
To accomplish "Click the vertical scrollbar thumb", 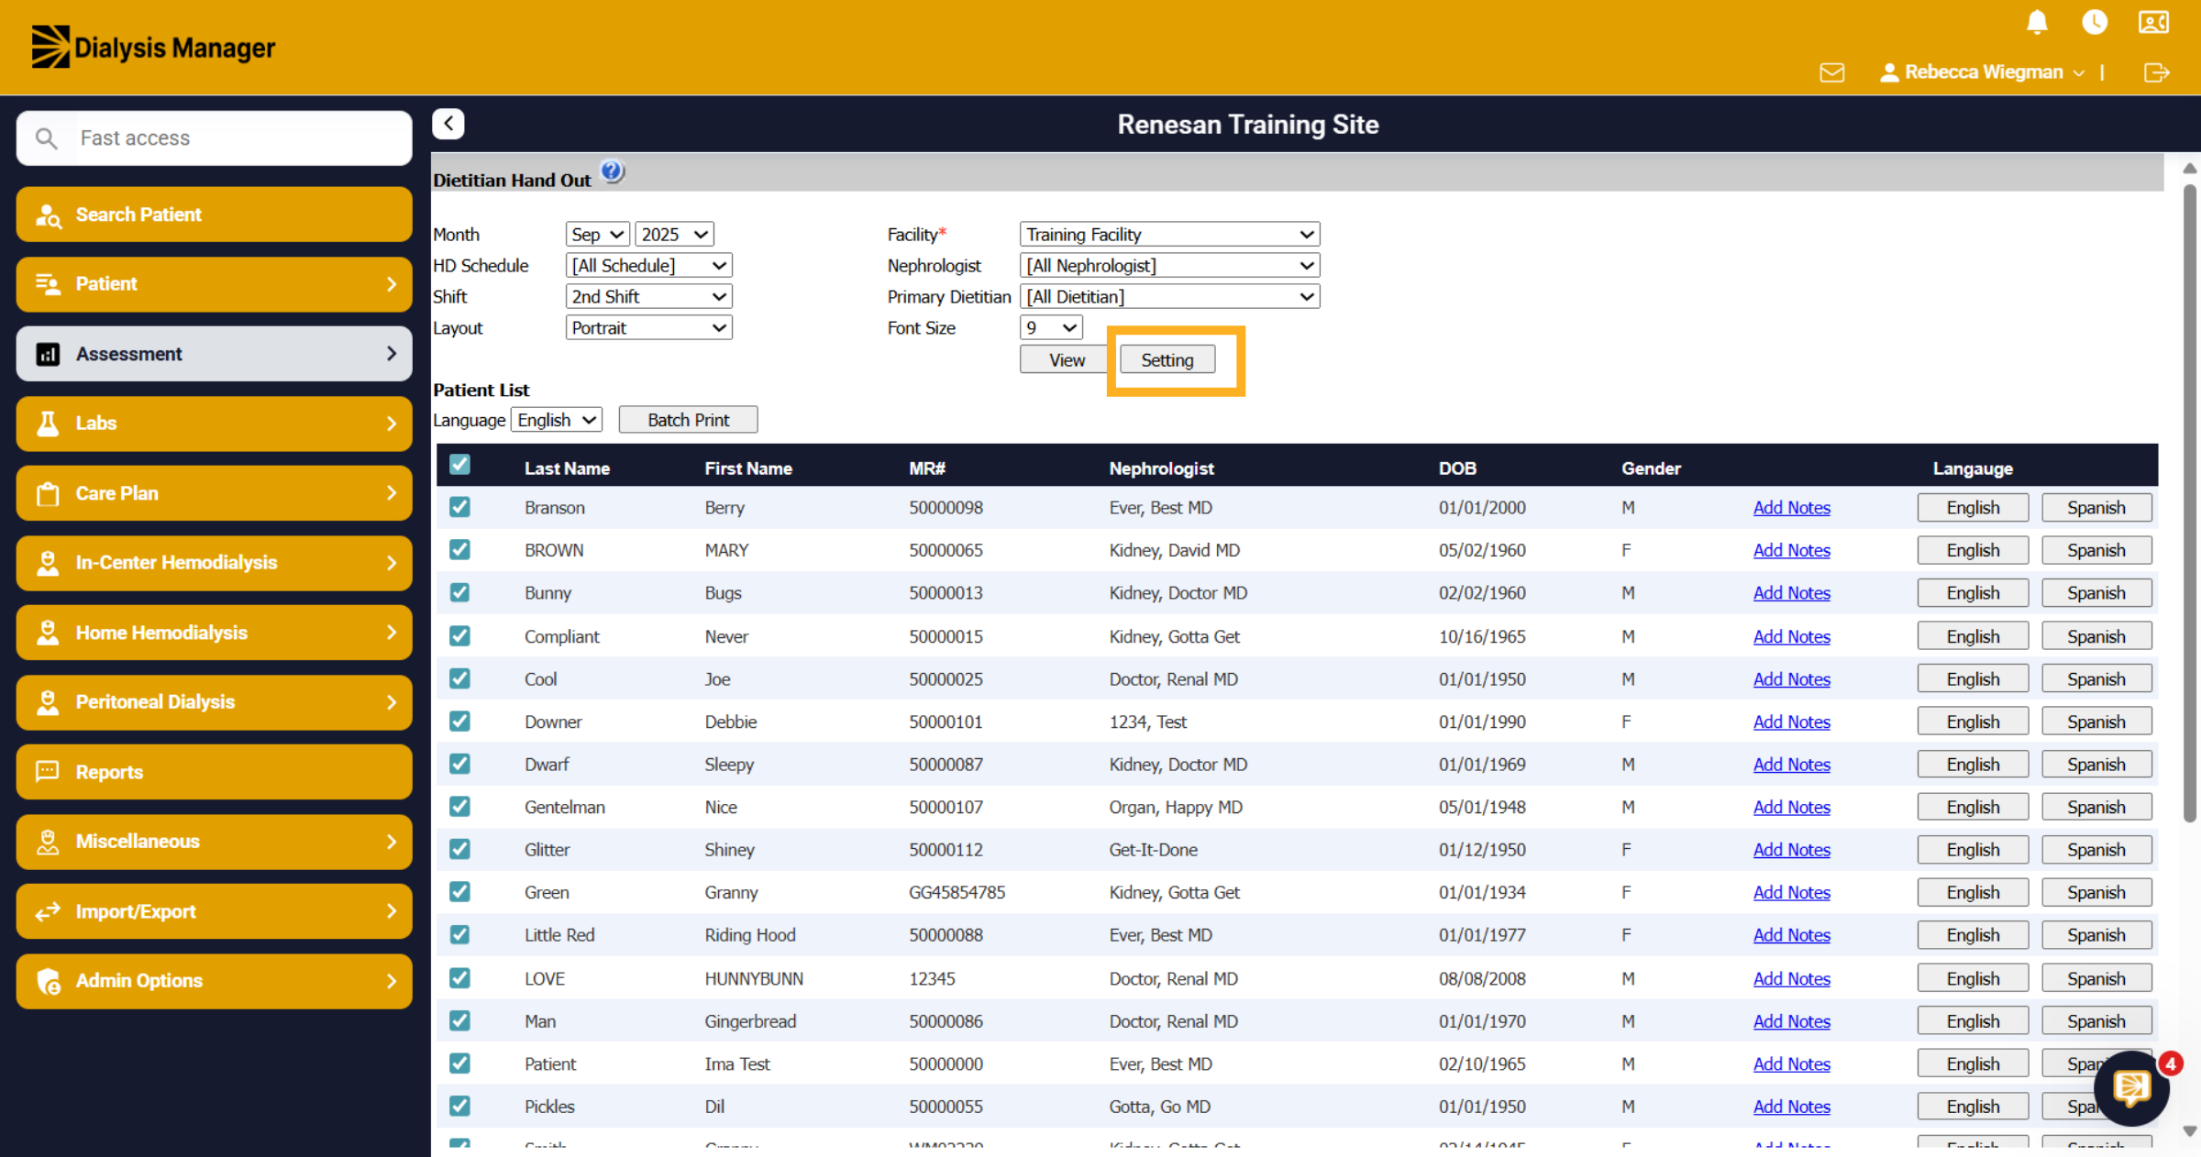I will 2189,504.
